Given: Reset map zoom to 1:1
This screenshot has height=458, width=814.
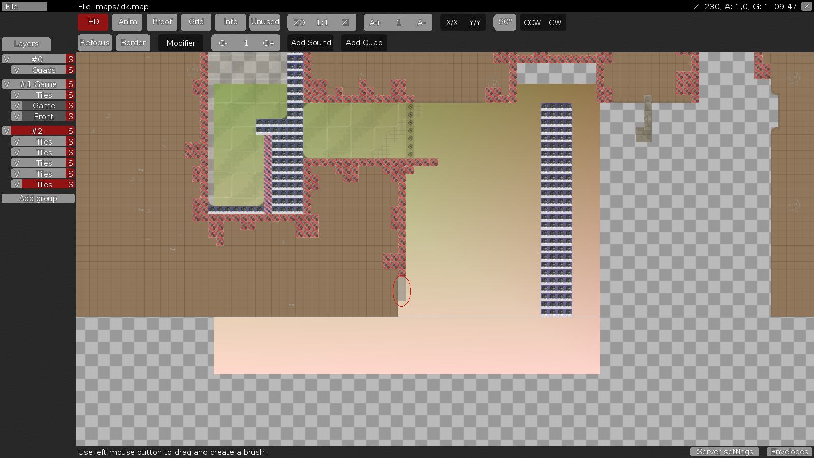Looking at the screenshot, I should 321,22.
